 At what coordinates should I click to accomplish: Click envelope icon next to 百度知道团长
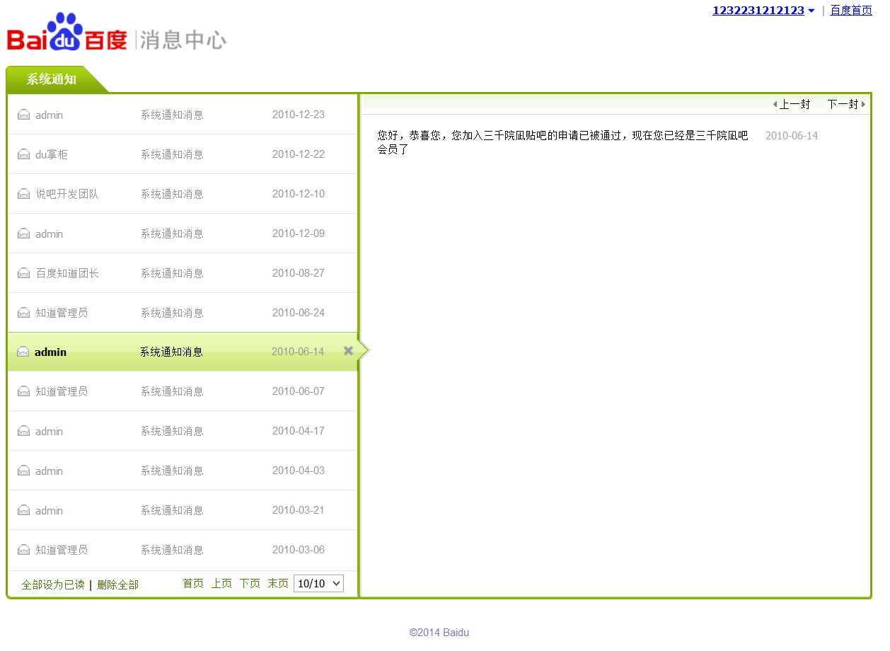pos(24,273)
